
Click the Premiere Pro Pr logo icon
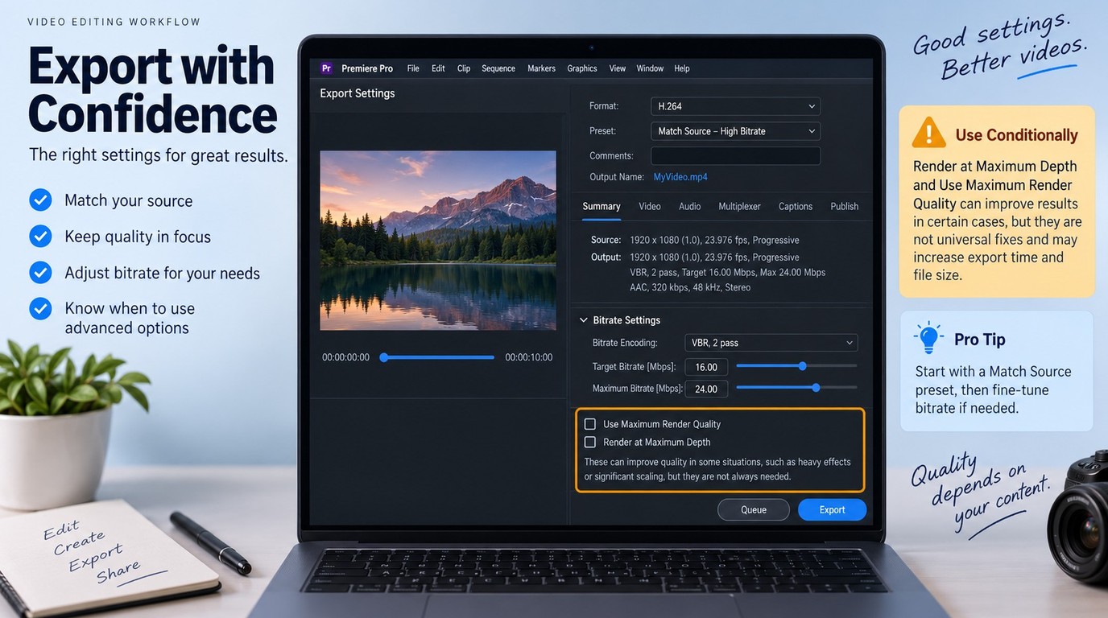pos(326,68)
